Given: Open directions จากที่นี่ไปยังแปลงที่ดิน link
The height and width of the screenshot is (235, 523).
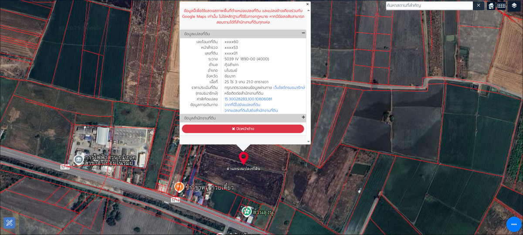Looking at the screenshot, I should (242, 105).
